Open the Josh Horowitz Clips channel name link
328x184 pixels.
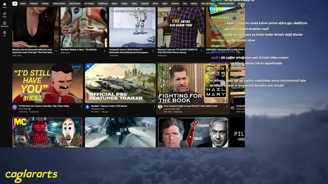point(172,109)
